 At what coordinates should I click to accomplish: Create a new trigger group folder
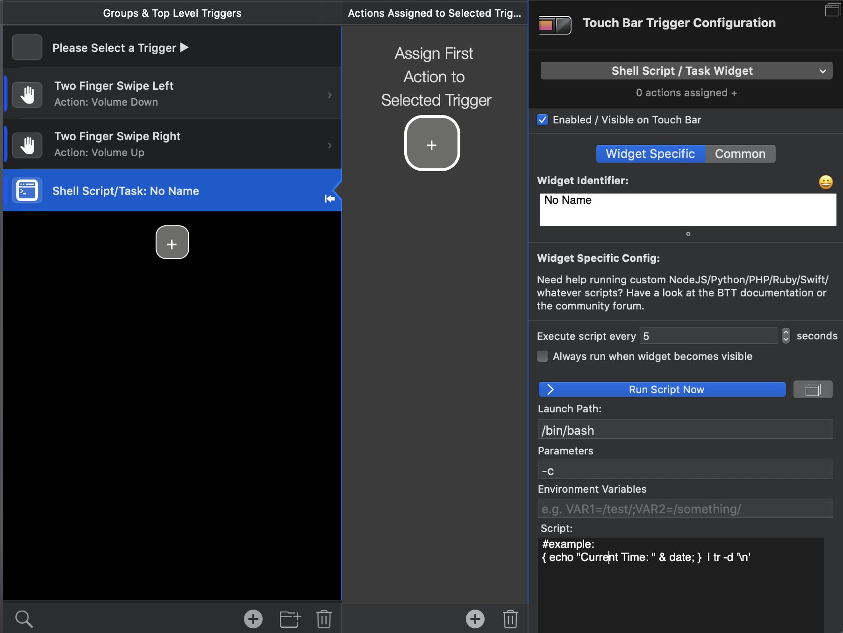click(x=290, y=619)
